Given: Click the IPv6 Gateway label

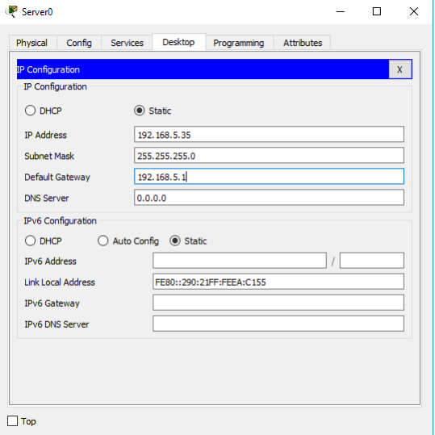Looking at the screenshot, I should point(52,303).
